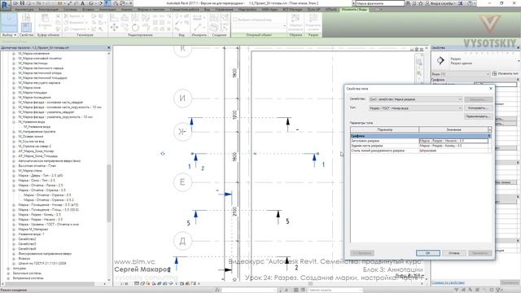The height and width of the screenshot is (293, 521).
Task: Open the Аннотации ribbon tab
Action: tap(107, 10)
